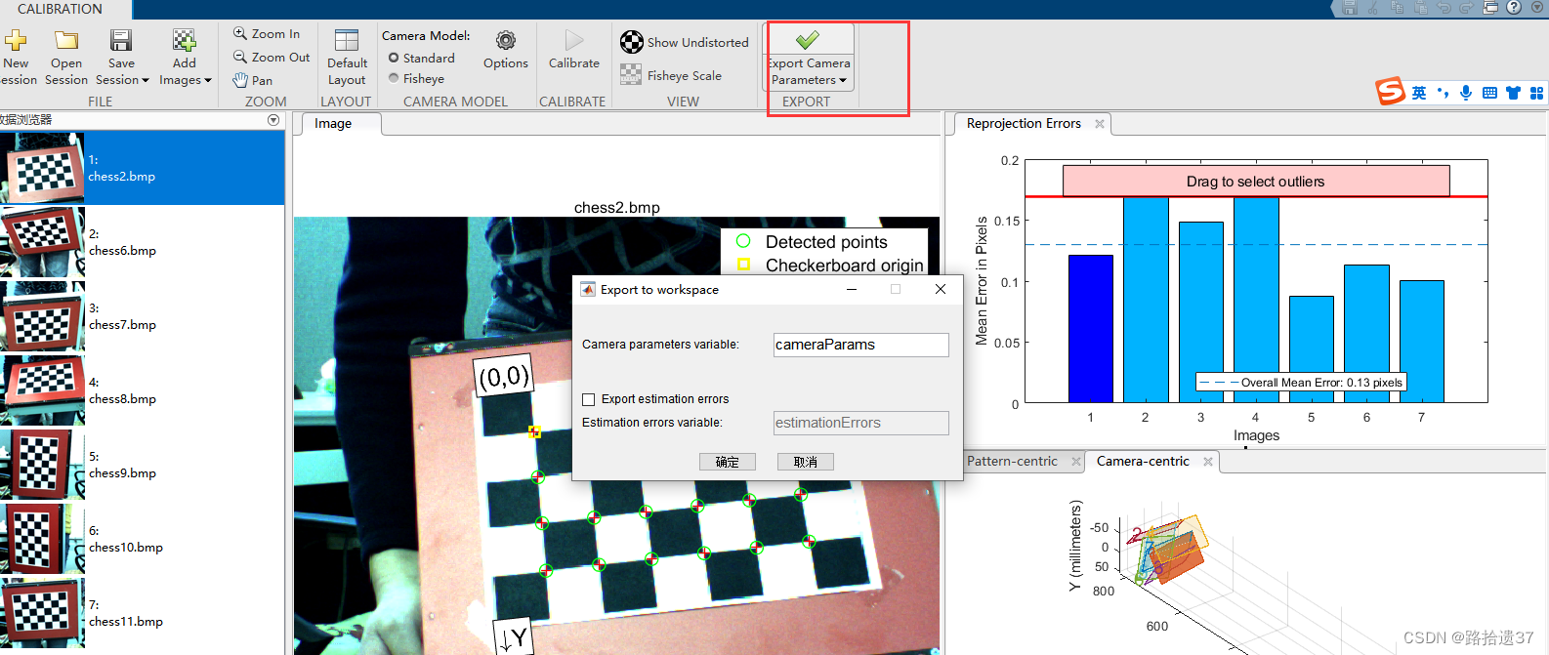Click the undo arrow in title bar
Viewport: 1549px width, 655px height.
pyautogui.click(x=1444, y=8)
